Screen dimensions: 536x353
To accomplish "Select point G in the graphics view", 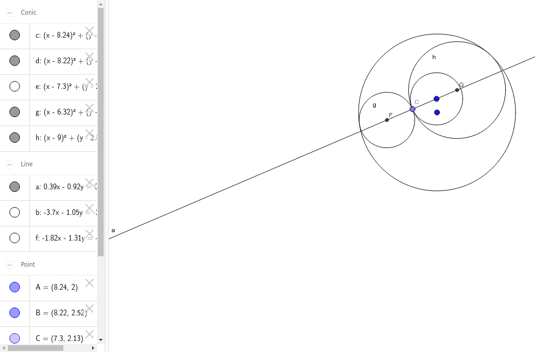I will 457,90.
